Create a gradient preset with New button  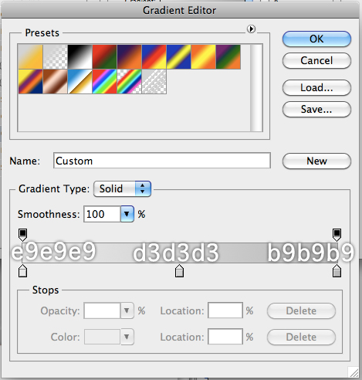(x=316, y=161)
